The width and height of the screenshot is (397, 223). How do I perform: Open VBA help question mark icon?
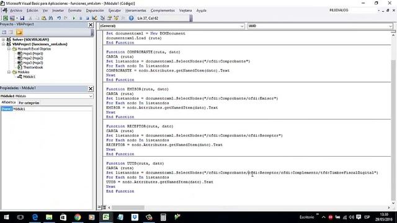(x=131, y=18)
